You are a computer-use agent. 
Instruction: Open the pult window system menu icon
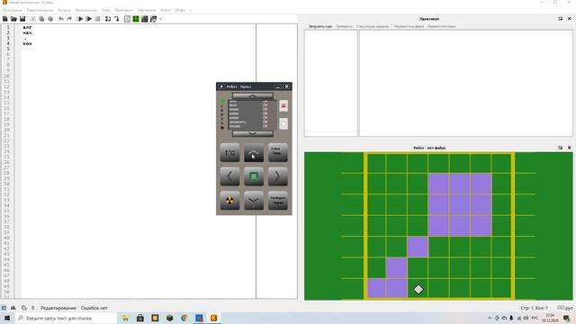click(221, 86)
